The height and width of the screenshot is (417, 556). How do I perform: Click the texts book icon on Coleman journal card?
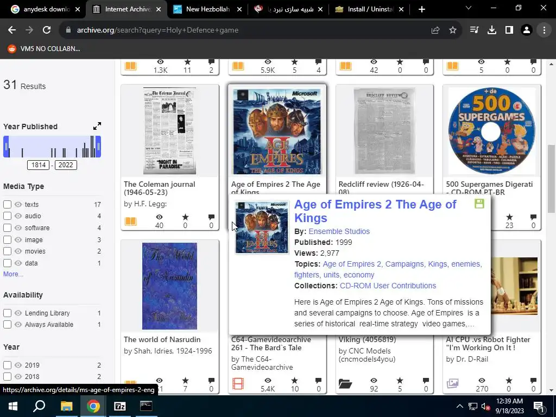tap(130, 222)
